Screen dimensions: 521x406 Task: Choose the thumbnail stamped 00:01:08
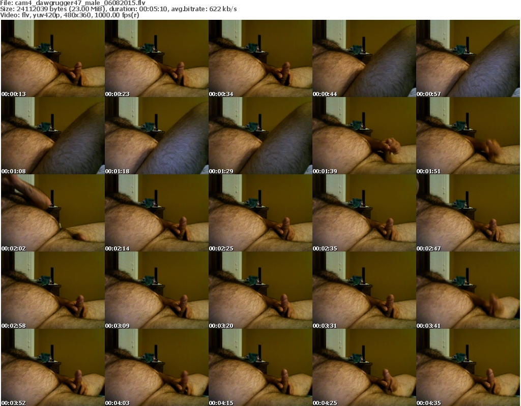[x=53, y=136]
